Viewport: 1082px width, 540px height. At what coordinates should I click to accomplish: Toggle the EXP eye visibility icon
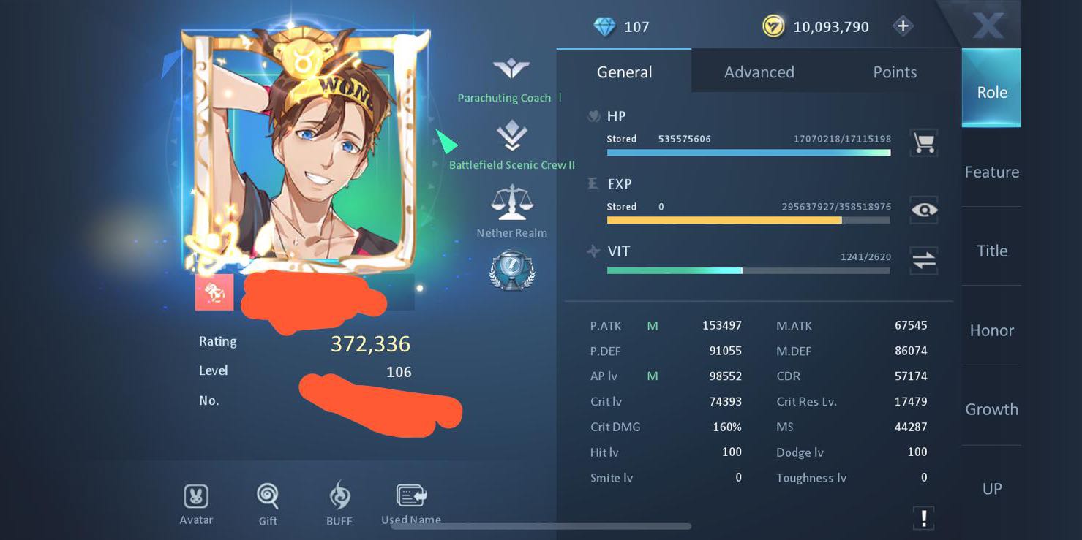924,210
